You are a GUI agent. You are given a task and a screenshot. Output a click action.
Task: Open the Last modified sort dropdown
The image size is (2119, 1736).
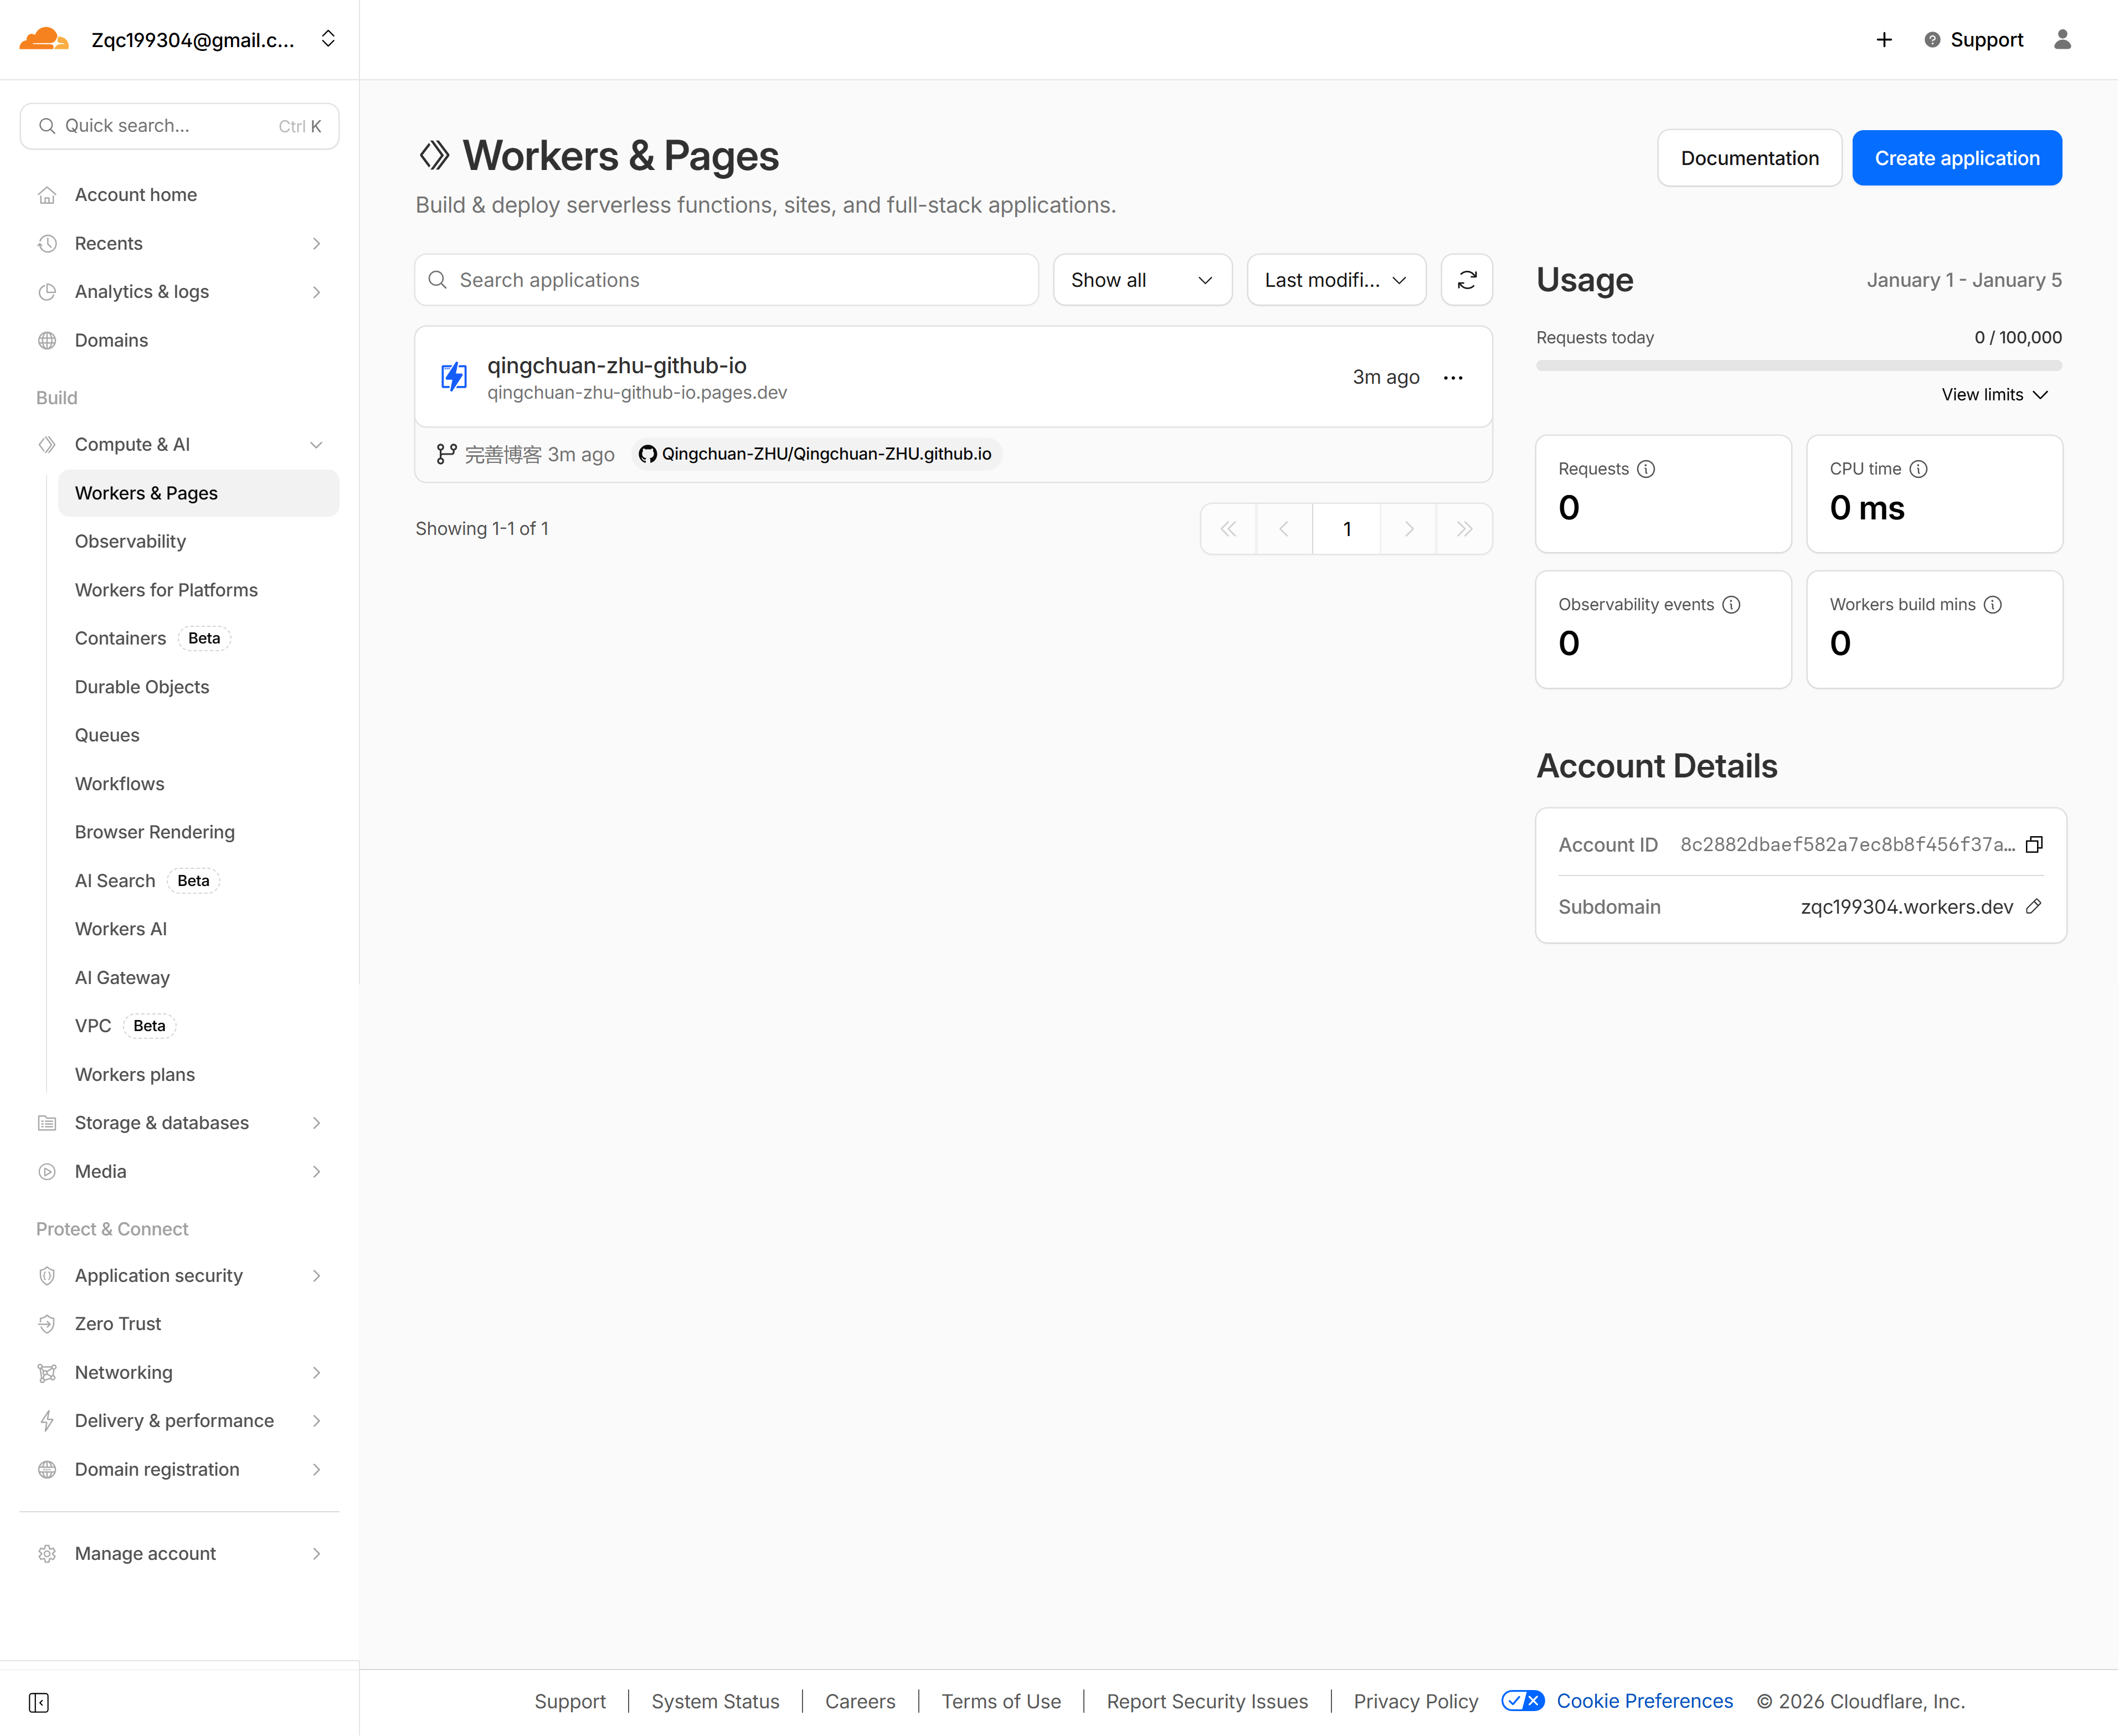(1336, 280)
